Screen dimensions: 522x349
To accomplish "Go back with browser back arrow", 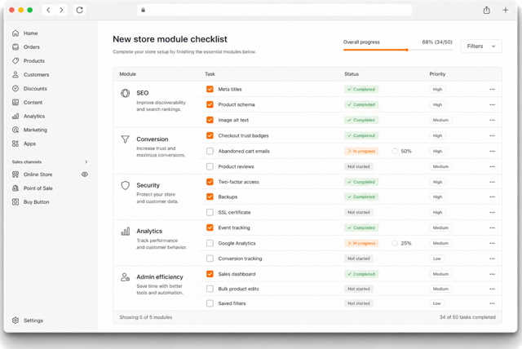I will (49, 10).
